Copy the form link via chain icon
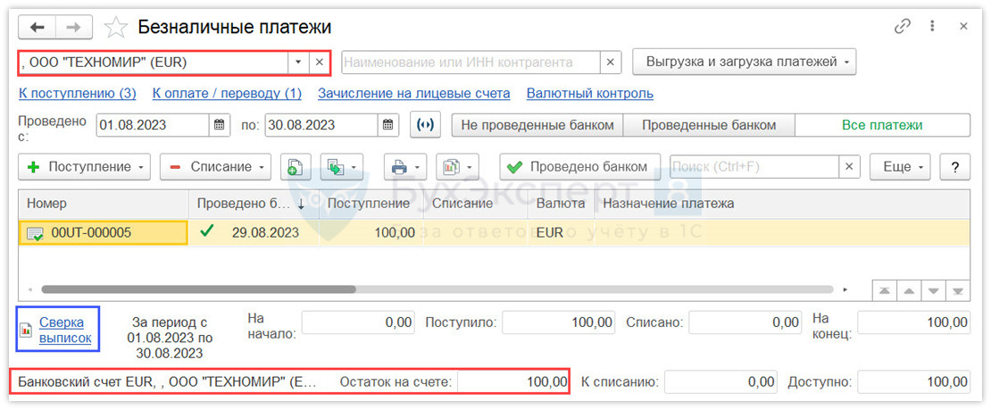 click(902, 27)
